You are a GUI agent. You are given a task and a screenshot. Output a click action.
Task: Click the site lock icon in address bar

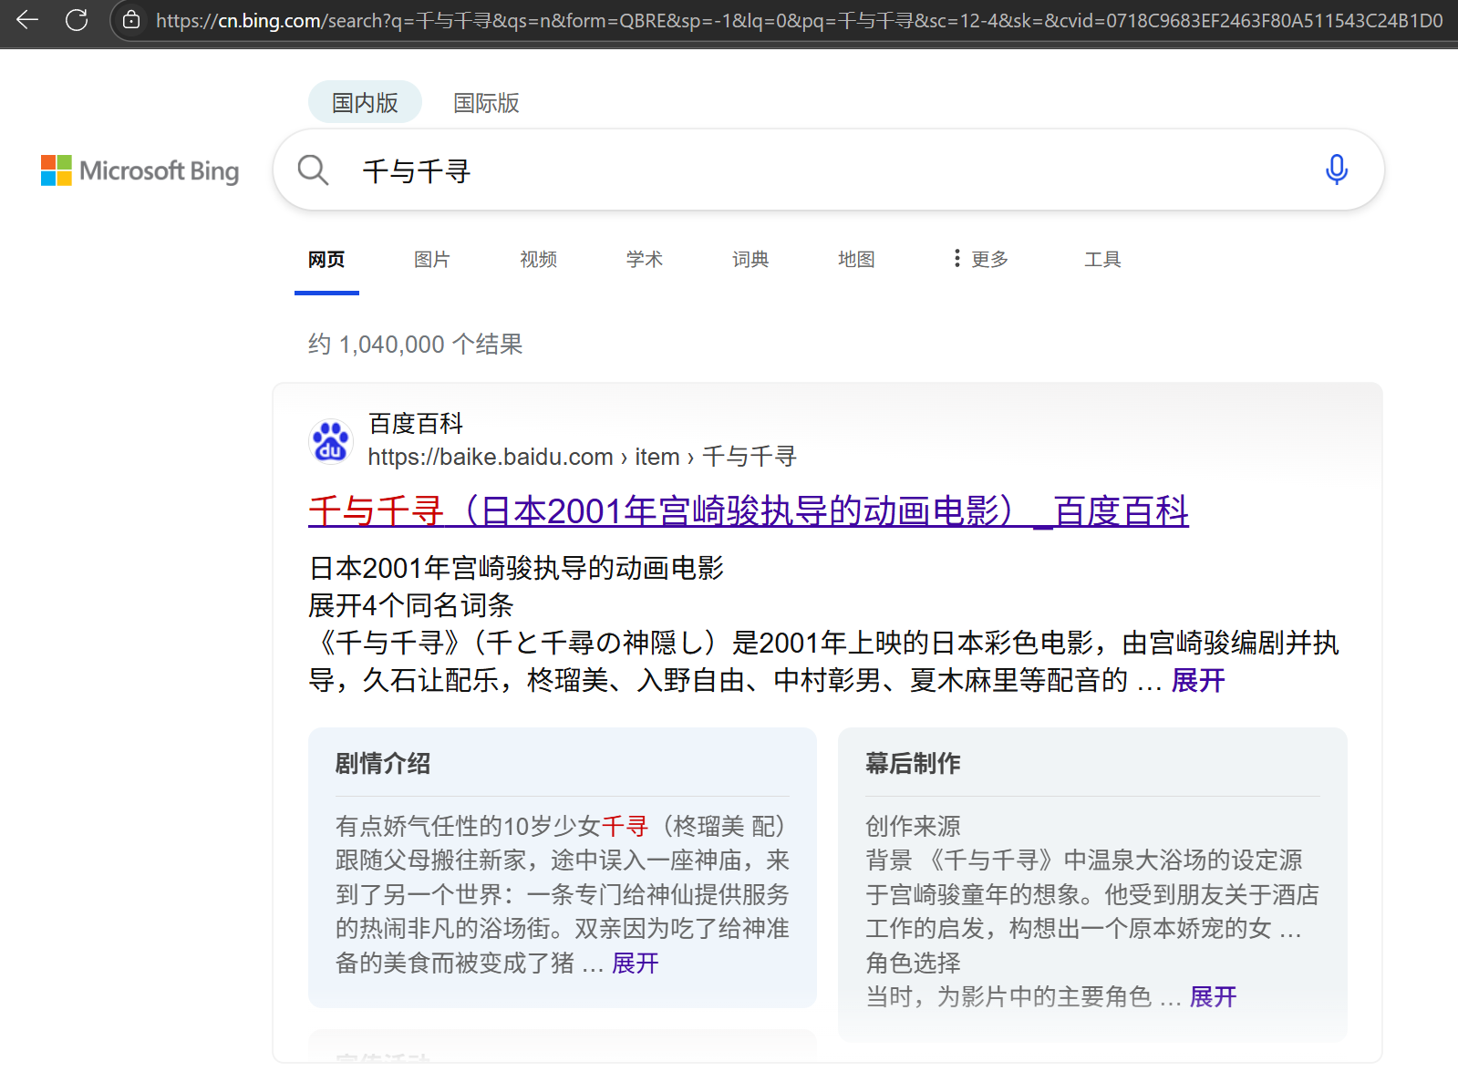131,20
